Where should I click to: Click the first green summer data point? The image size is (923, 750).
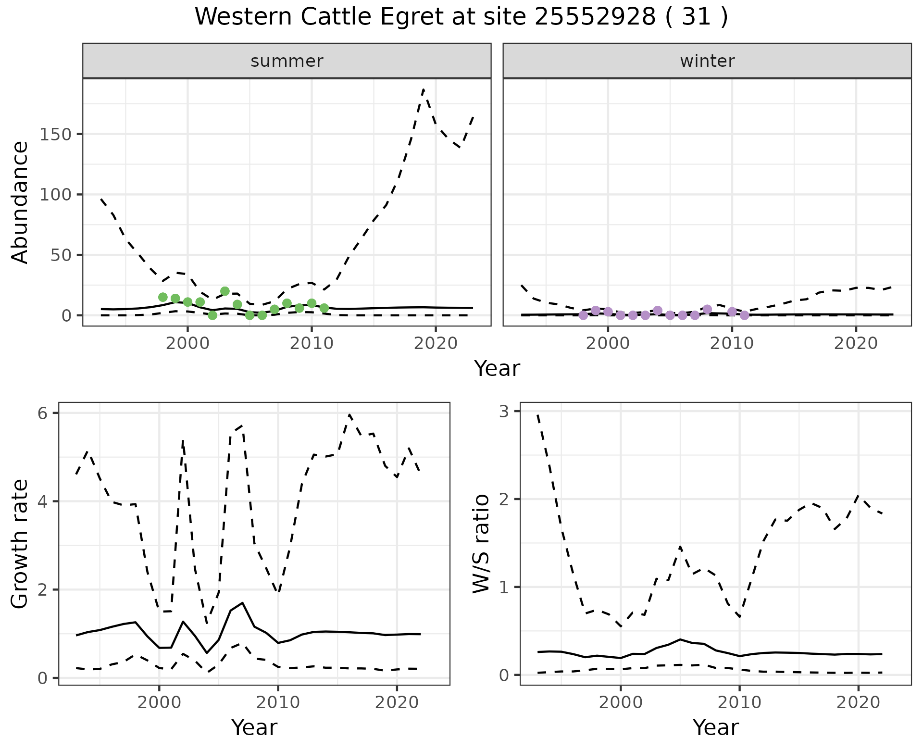162,297
